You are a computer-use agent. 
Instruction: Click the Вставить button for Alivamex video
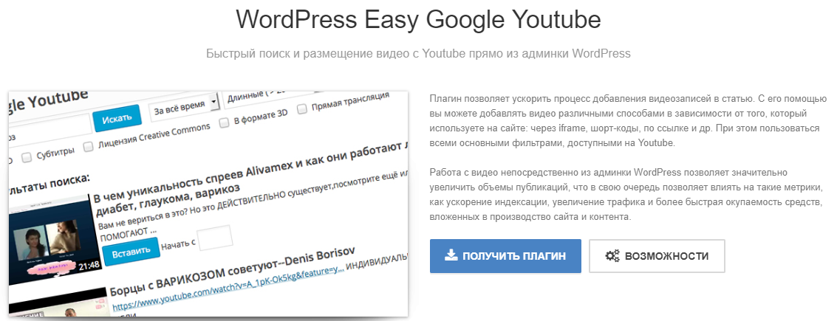131,251
